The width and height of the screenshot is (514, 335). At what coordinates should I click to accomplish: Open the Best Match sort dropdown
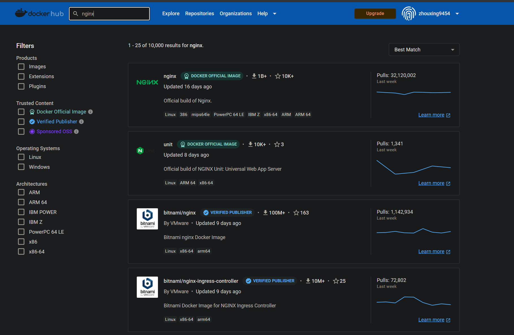[424, 50]
